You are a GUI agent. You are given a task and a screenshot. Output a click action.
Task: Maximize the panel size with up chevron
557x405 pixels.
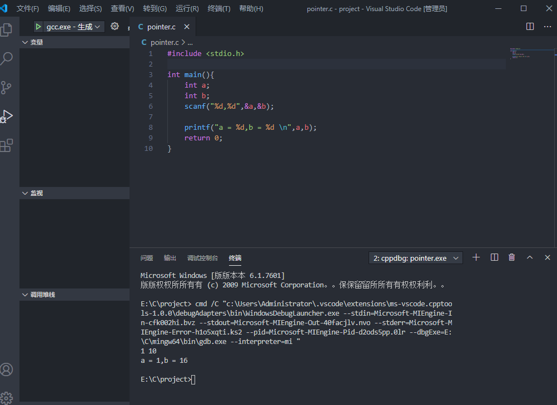(x=530, y=257)
